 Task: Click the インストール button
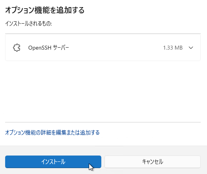(x=53, y=162)
